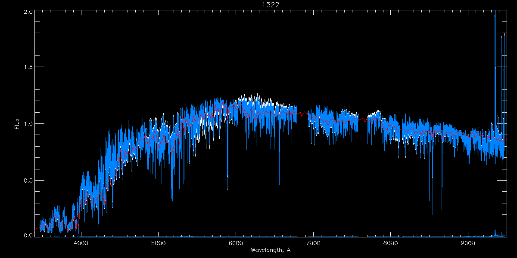Viewport: 517px width, 258px height.
Task: Select the 8000 wavelength tick label
Action: (x=391, y=242)
